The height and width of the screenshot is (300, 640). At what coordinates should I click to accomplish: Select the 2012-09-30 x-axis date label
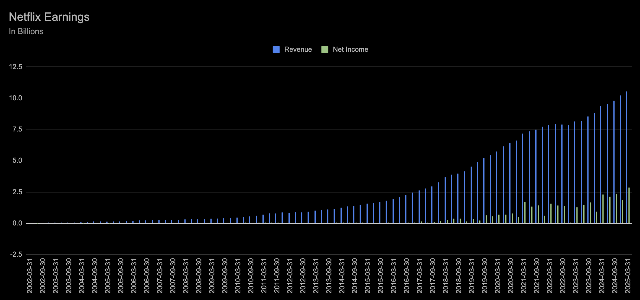(303, 276)
